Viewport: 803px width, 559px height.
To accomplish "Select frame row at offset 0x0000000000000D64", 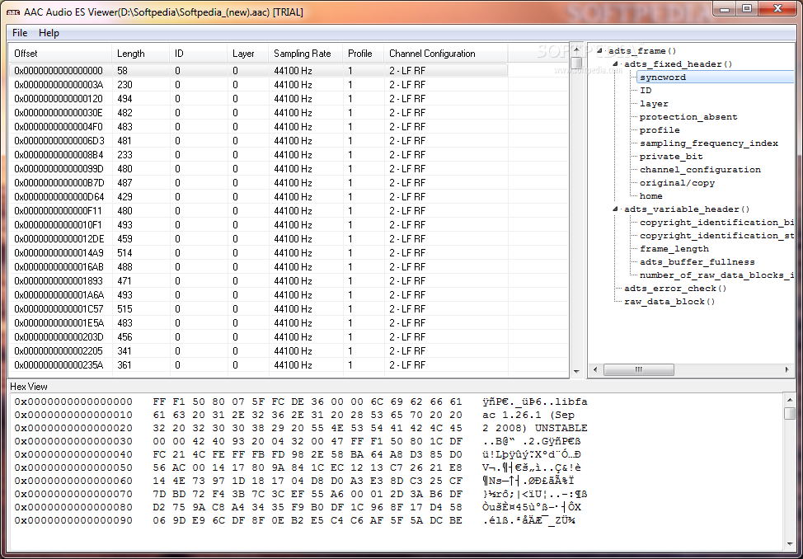I will pyautogui.click(x=259, y=197).
